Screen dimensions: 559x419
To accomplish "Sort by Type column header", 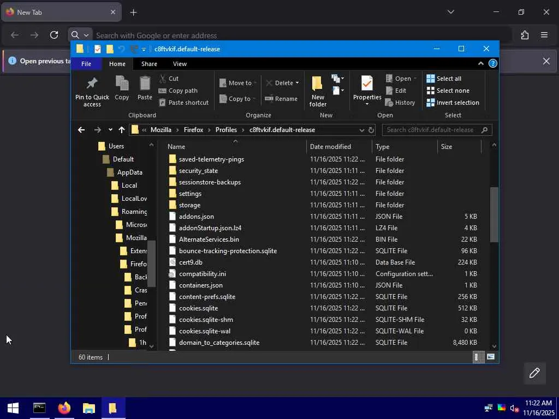I will coord(405,147).
